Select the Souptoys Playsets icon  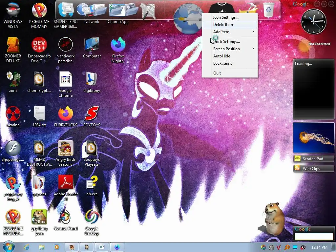(x=92, y=154)
